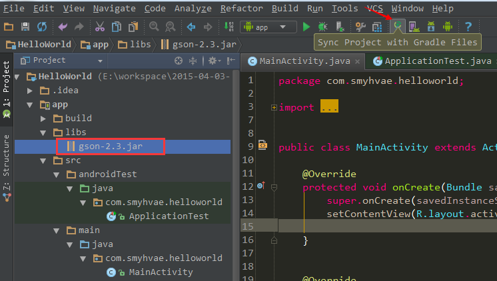Collapse the app module node

(x=30, y=105)
